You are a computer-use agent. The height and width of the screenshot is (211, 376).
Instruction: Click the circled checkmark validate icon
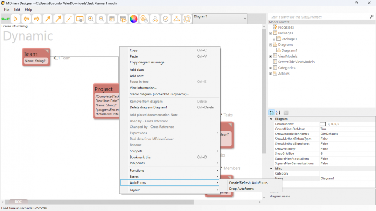tap(165, 19)
